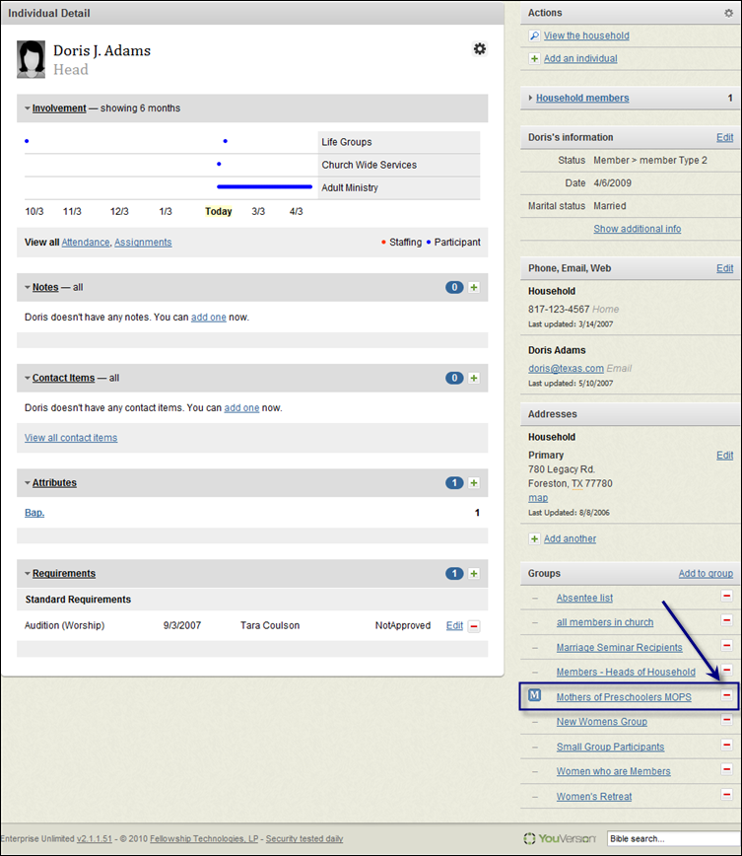Add a requirement with the plus icon
The height and width of the screenshot is (856, 742).
click(474, 573)
